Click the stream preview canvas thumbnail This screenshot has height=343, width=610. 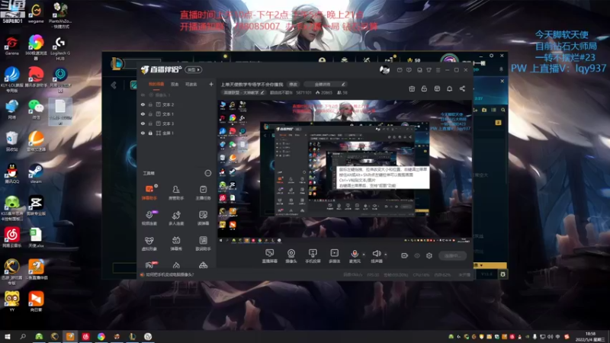click(345, 170)
